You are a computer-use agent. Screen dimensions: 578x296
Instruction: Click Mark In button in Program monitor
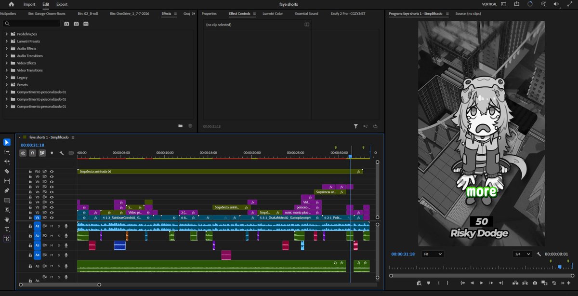pos(439,283)
